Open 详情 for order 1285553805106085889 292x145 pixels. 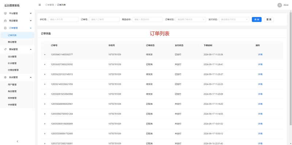260,124
